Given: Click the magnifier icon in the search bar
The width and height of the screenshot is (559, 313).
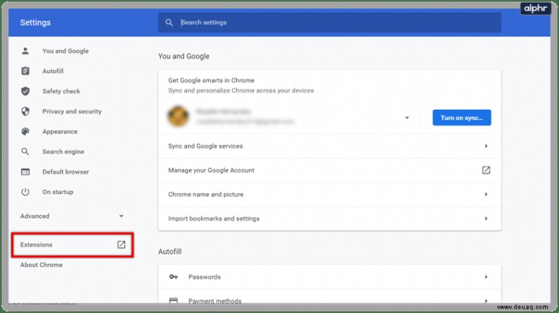Looking at the screenshot, I should coord(169,22).
